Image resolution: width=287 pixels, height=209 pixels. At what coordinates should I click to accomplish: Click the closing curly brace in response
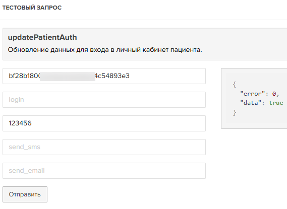(235, 112)
